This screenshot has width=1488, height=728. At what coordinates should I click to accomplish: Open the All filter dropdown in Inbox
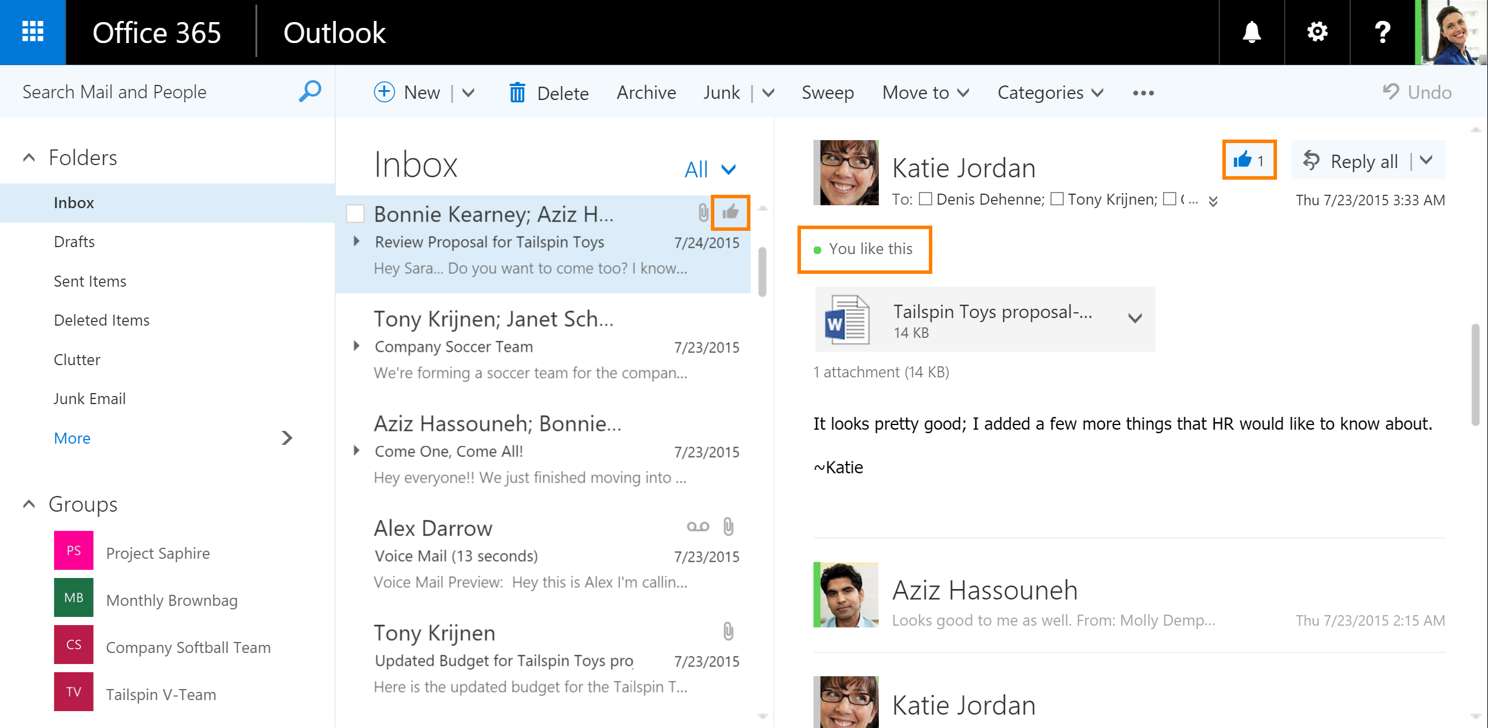pyautogui.click(x=710, y=169)
